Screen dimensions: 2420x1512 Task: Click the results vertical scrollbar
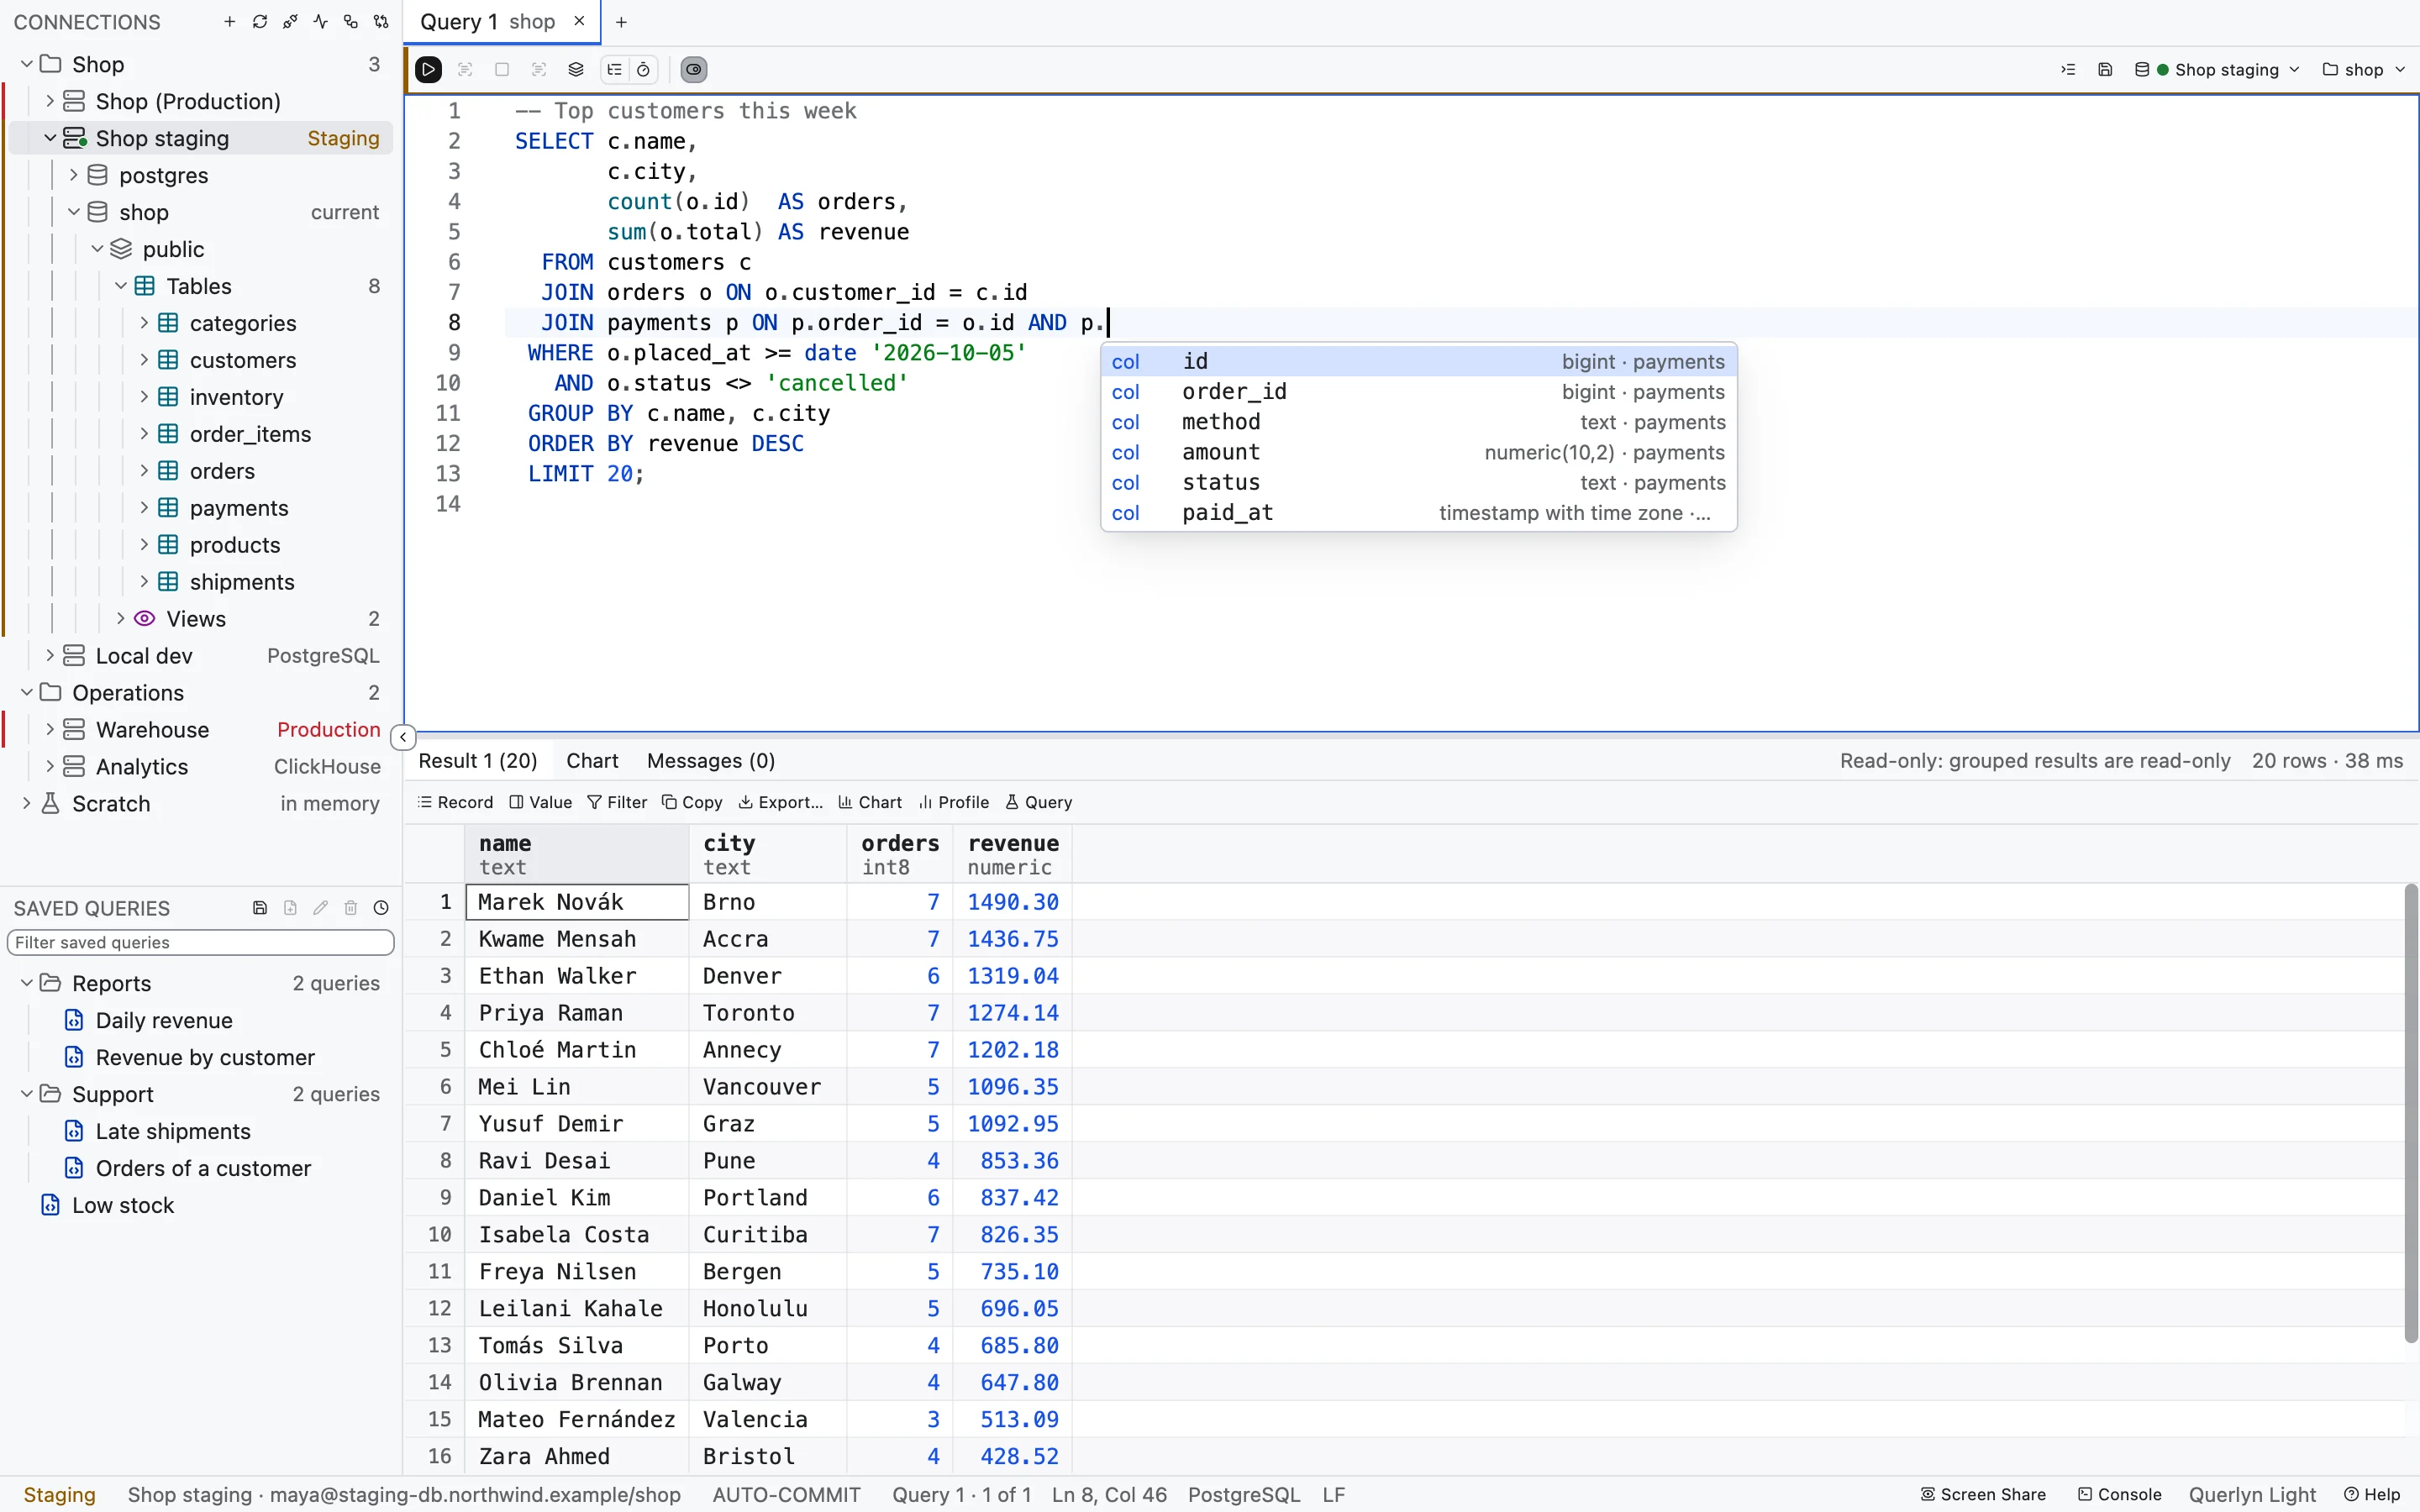2410,1112
